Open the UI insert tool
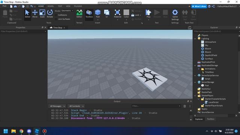Viewport: 240px width, 135px height. [106, 14]
